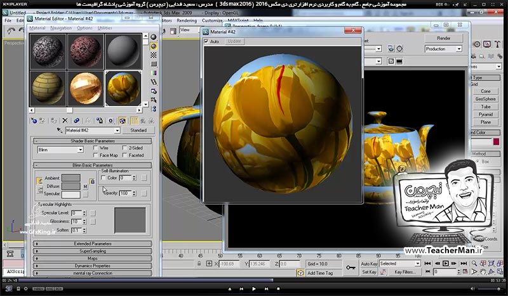508x296 pixels.
Task: Expand the SuperSampling rollout
Action: [x=92, y=251]
